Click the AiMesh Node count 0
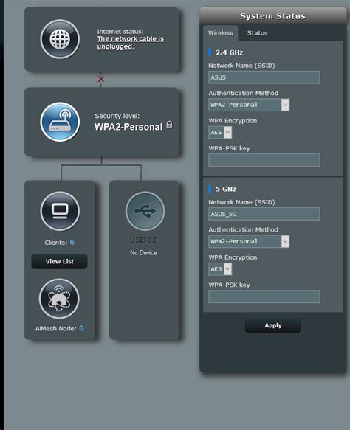 [x=81, y=328]
